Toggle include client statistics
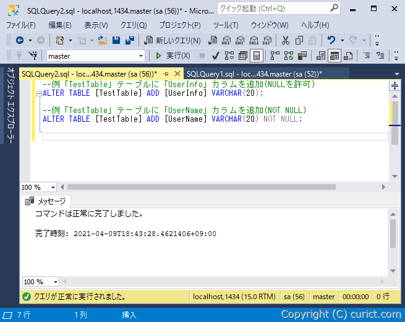405x322 pixels. tap(302, 56)
